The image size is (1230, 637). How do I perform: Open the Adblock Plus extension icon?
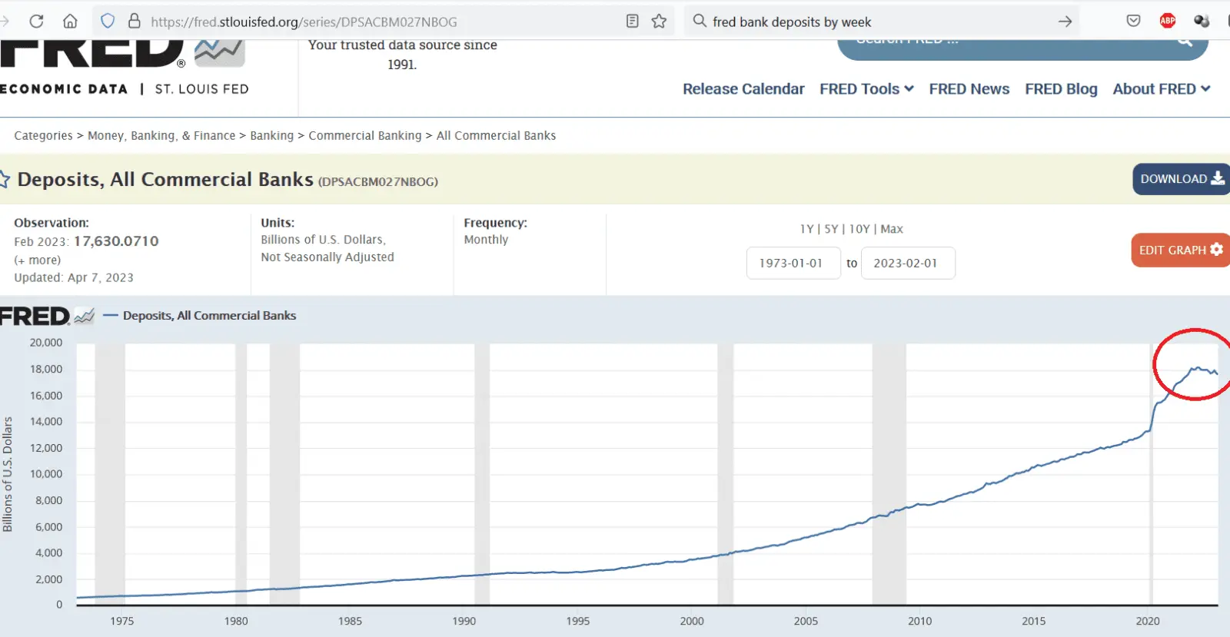coord(1167,22)
